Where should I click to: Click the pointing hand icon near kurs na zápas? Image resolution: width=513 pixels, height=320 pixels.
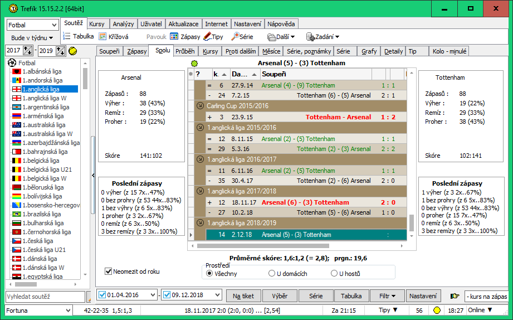tap(455, 296)
